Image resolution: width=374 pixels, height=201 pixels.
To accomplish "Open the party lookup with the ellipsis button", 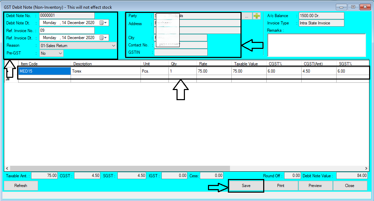I will [x=247, y=15].
